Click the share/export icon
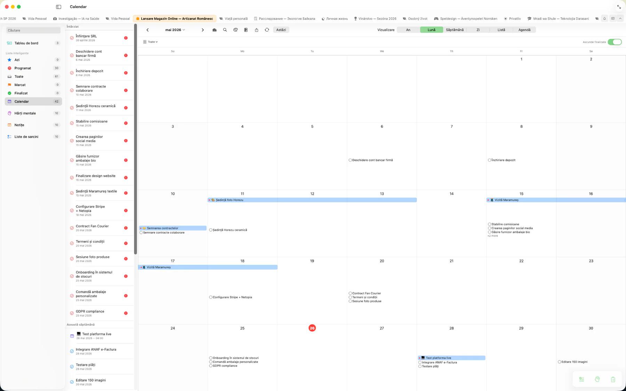The image size is (626, 391). point(256,30)
